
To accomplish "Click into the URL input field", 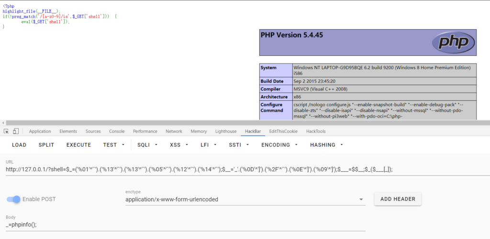I will coord(247,170).
